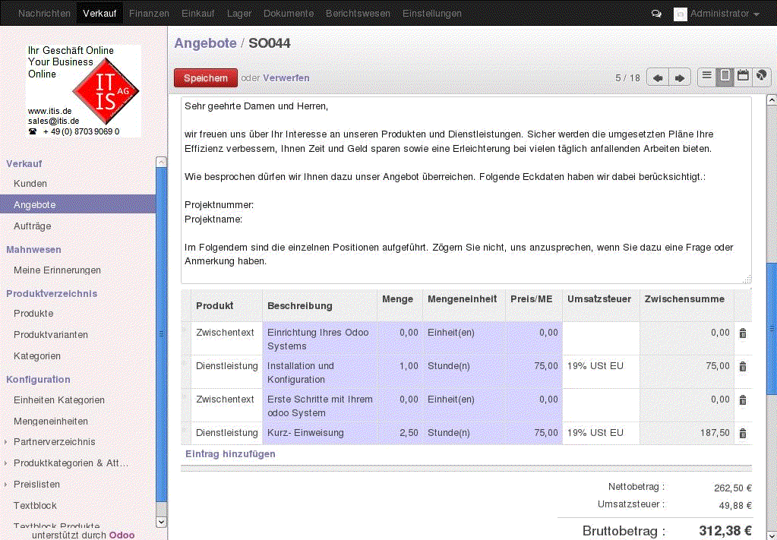Click inside the quotation intro text area
777x540 pixels.
point(466,190)
